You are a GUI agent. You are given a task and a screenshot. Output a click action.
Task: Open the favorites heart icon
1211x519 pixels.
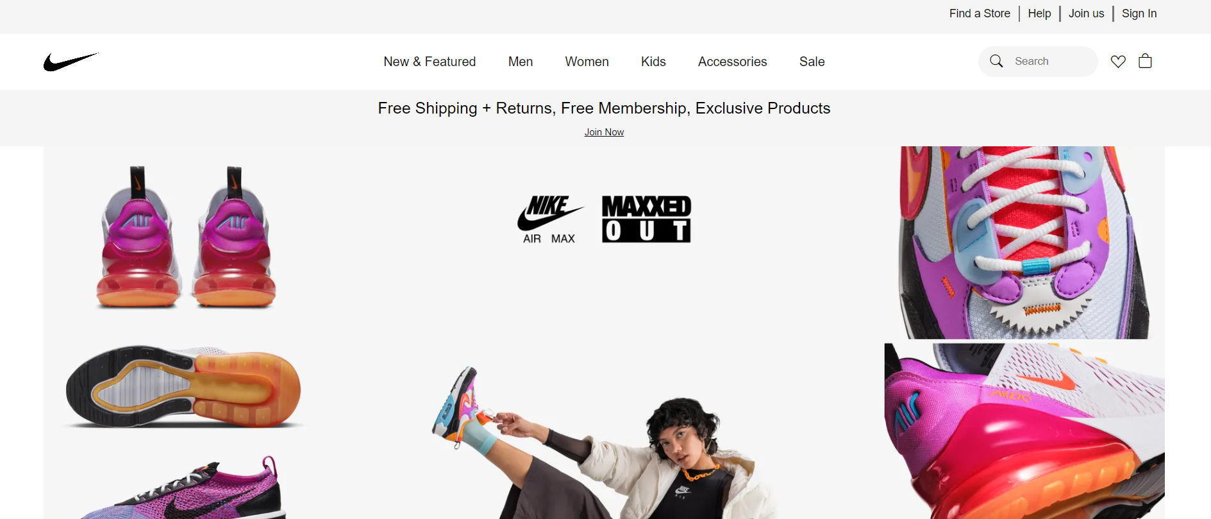click(x=1118, y=62)
